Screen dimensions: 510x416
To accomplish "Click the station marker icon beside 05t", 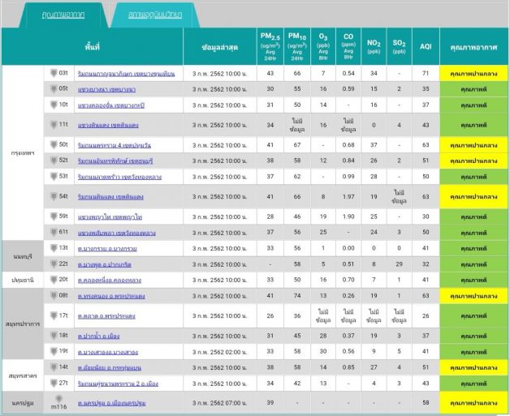I will click(x=54, y=88).
